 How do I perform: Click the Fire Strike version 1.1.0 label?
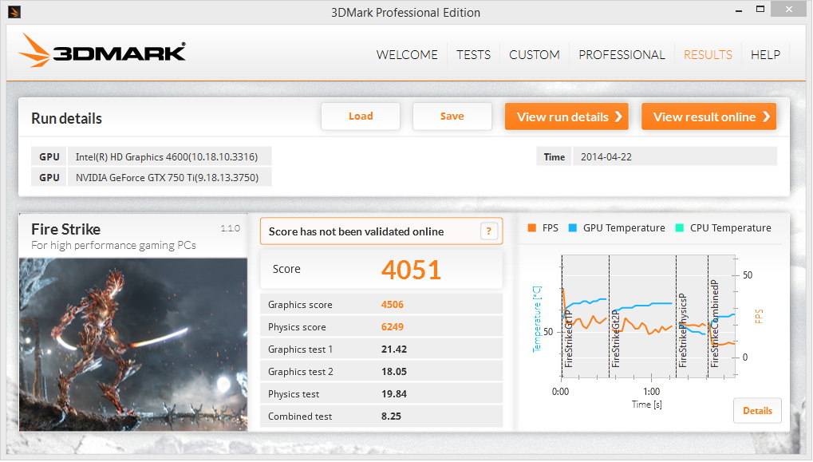(x=231, y=228)
